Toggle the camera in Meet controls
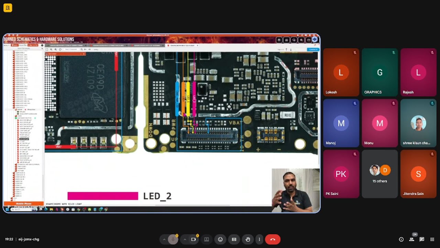 pyautogui.click(x=194, y=239)
